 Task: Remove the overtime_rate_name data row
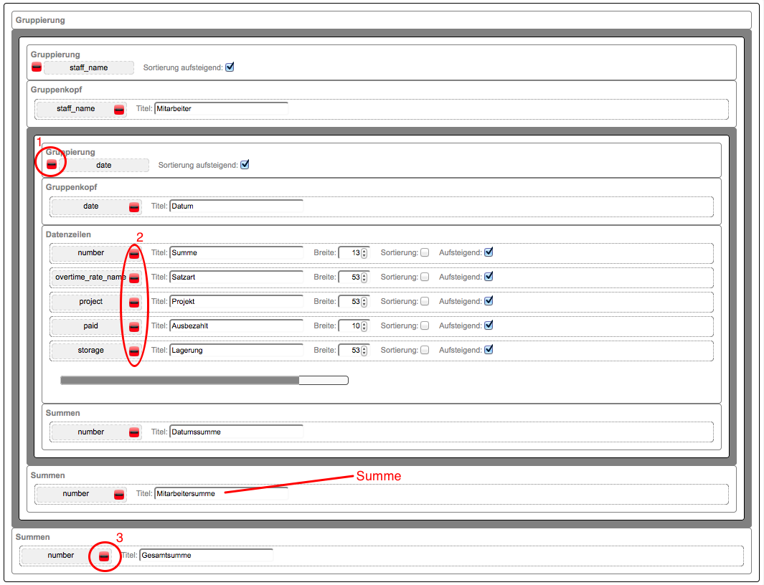(x=134, y=277)
